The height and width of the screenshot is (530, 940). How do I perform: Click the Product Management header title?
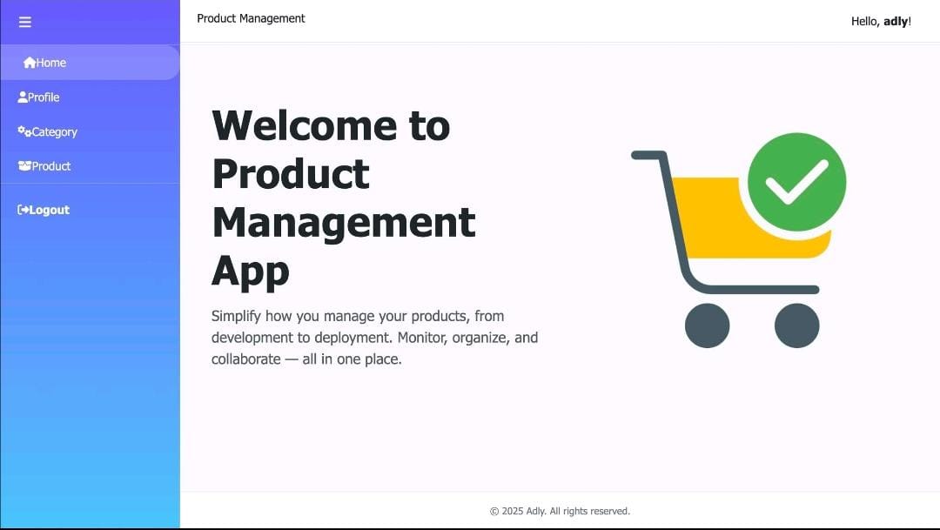(251, 17)
